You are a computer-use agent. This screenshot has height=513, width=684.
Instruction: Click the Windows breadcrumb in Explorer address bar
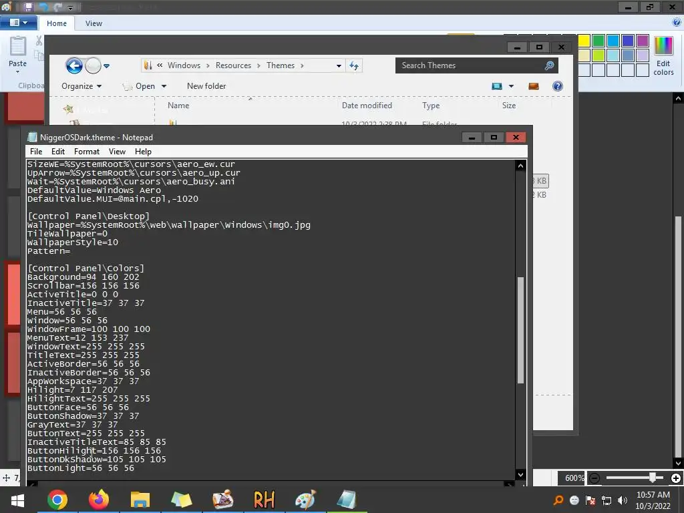184,65
